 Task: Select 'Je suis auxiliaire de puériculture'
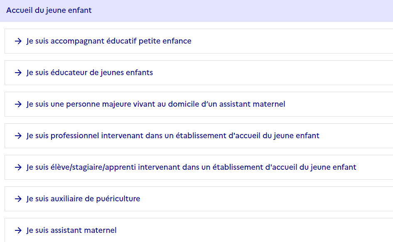pos(83,199)
